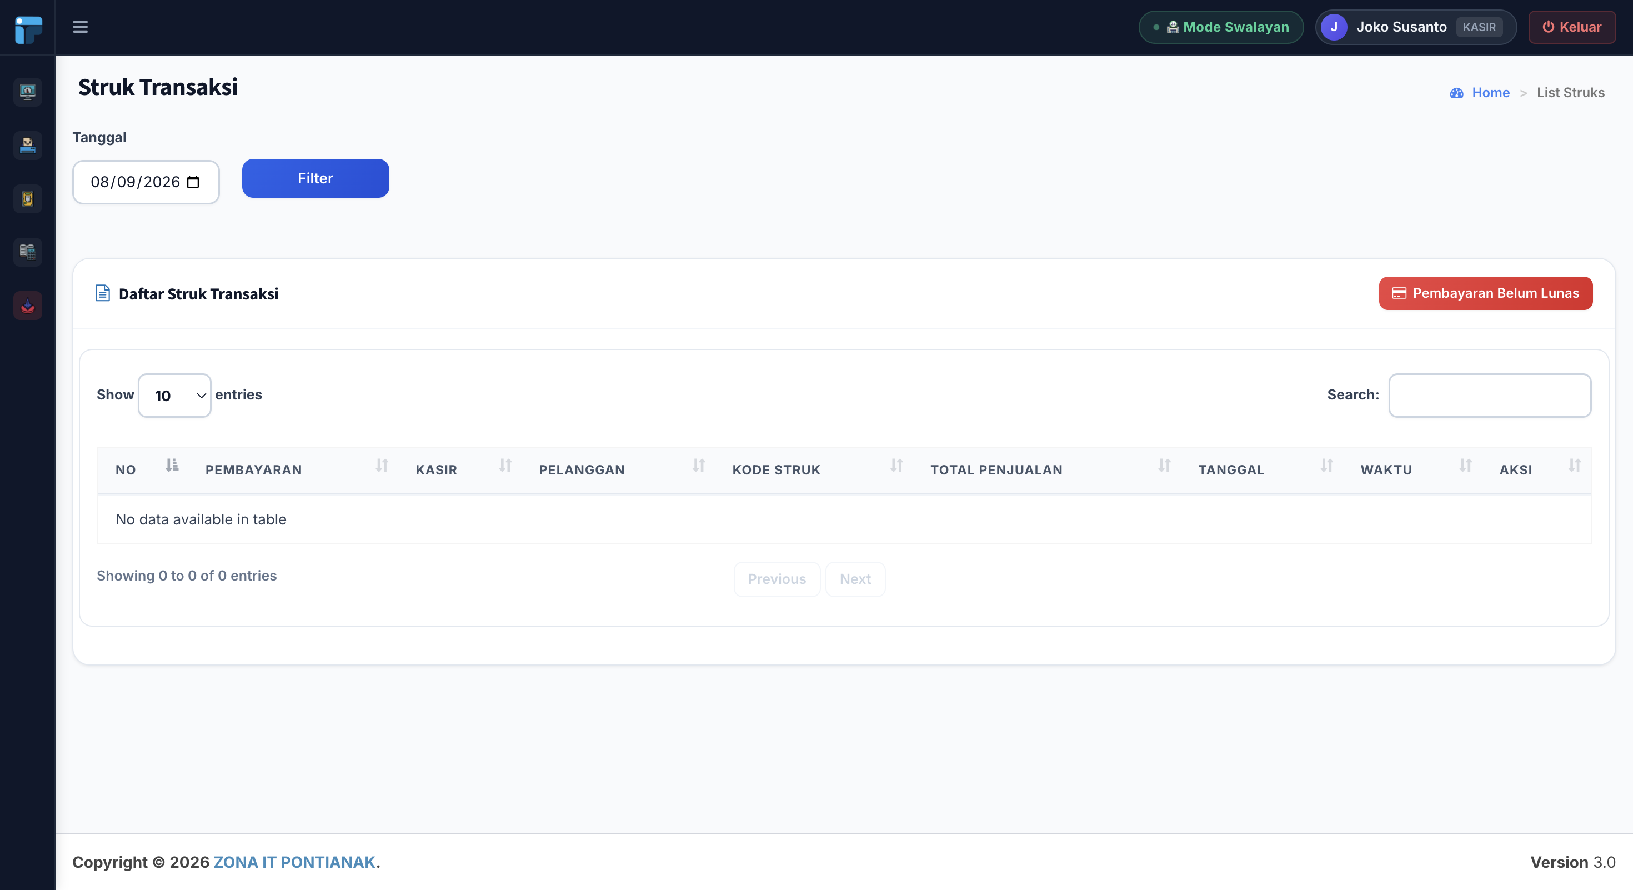Screen dimensions: 1633x890
Task: Click the Filter button
Action: point(315,178)
